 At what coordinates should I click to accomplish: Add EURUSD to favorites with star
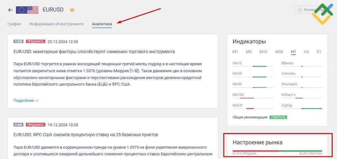(72, 10)
